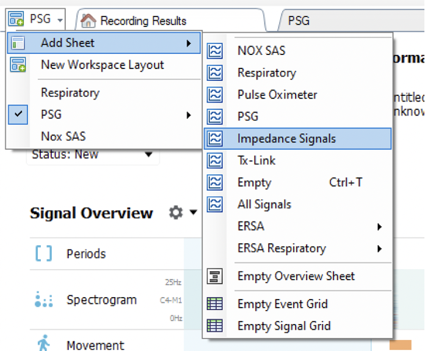Click the Spectrogram dots icon

(43, 300)
